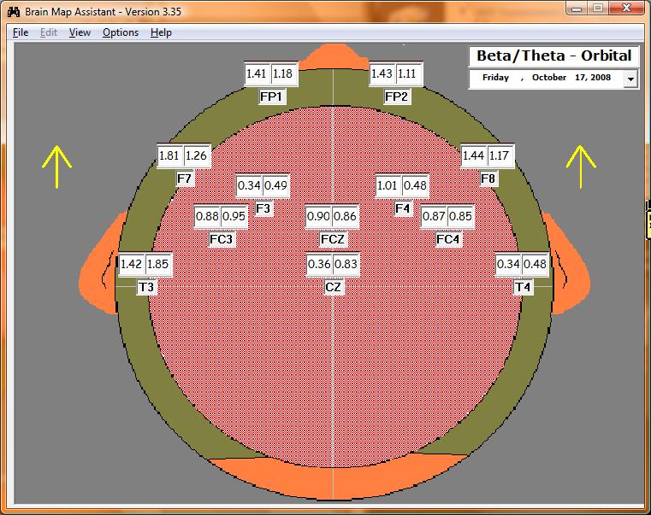651x515 pixels.
Task: Minimize the Brain Map Assistant window
Action: pyautogui.click(x=577, y=9)
